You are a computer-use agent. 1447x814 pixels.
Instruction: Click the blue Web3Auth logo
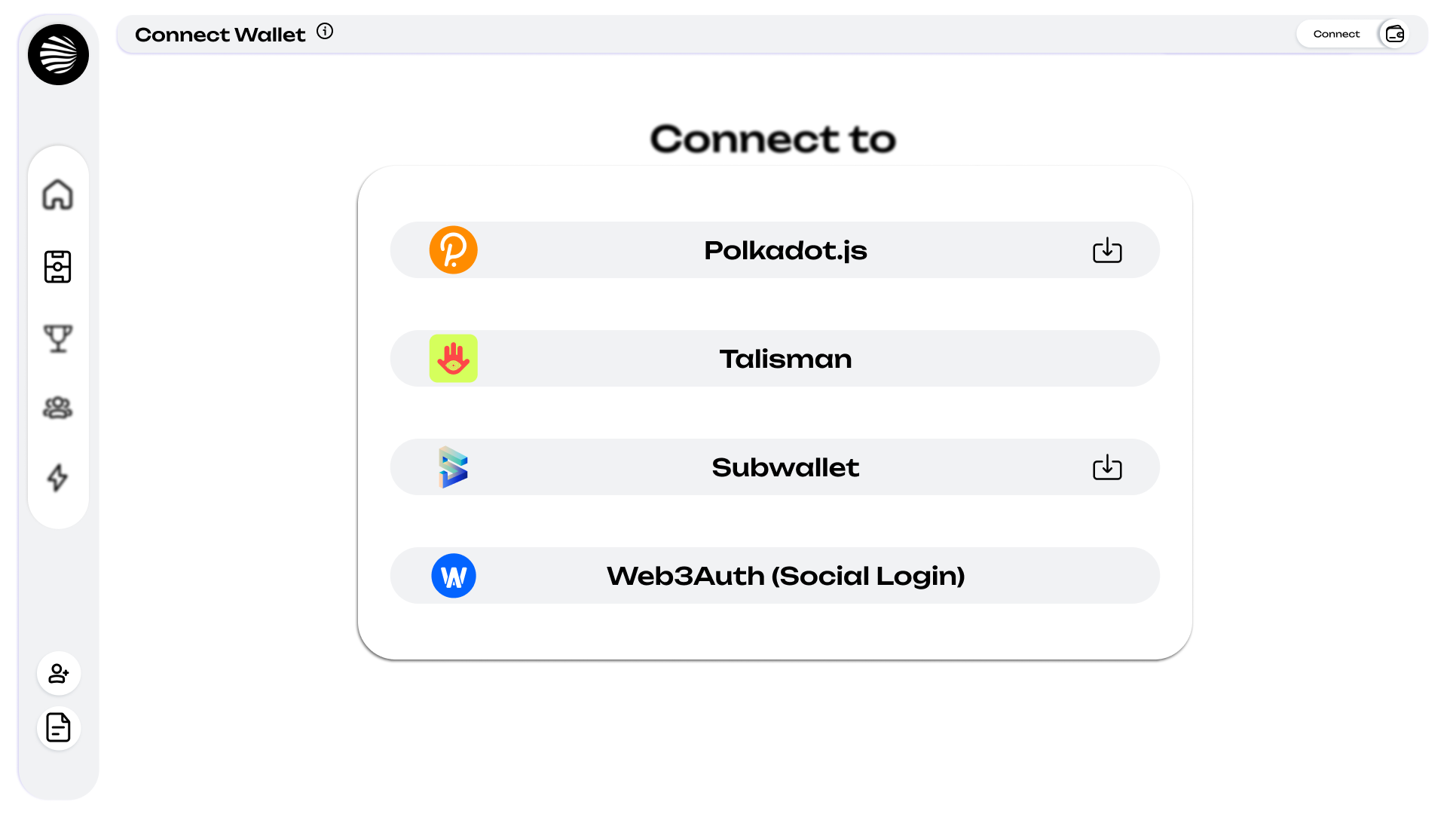pyautogui.click(x=454, y=576)
